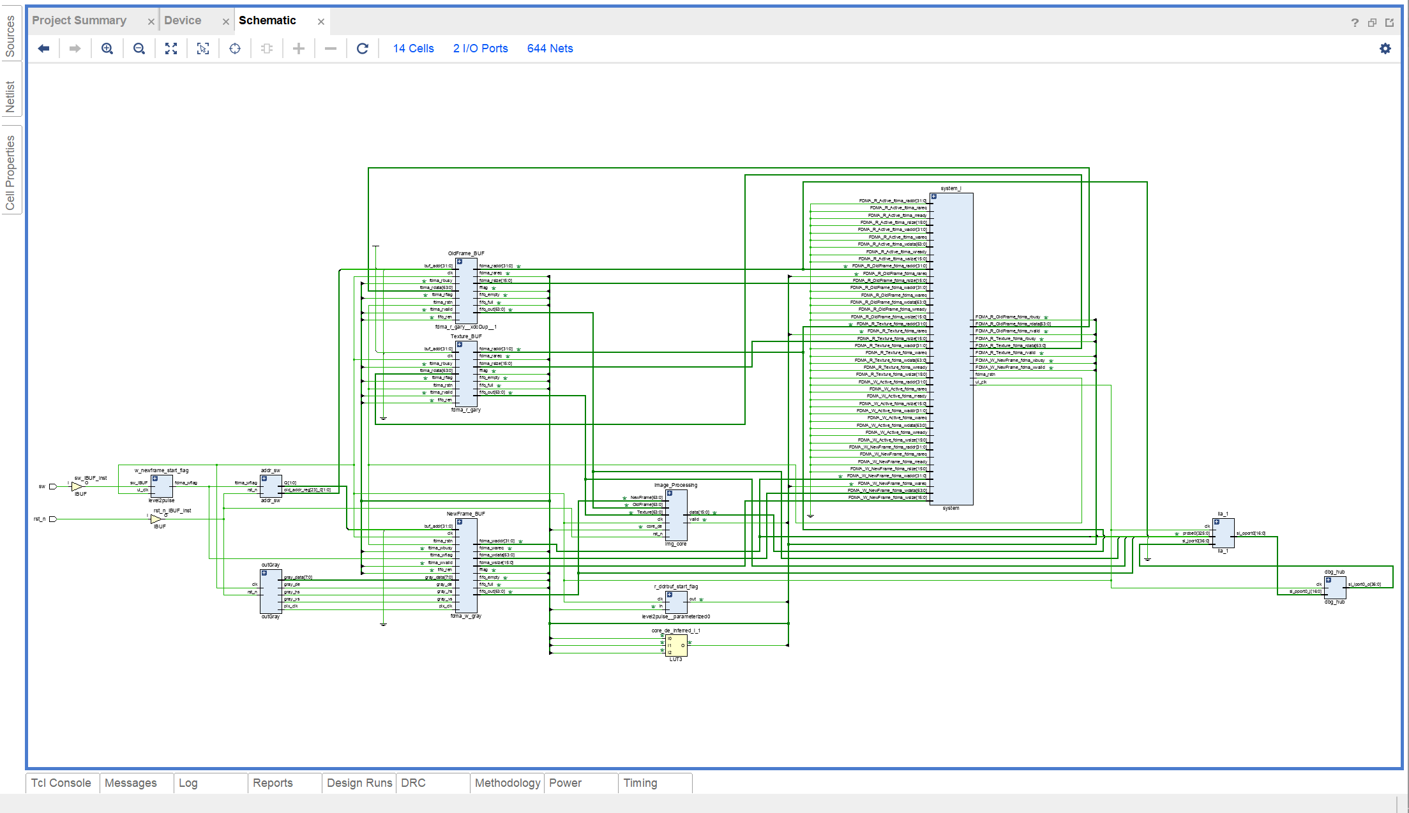
Task: Select the core_de_inferred LUT3 cell
Action: coord(676,645)
